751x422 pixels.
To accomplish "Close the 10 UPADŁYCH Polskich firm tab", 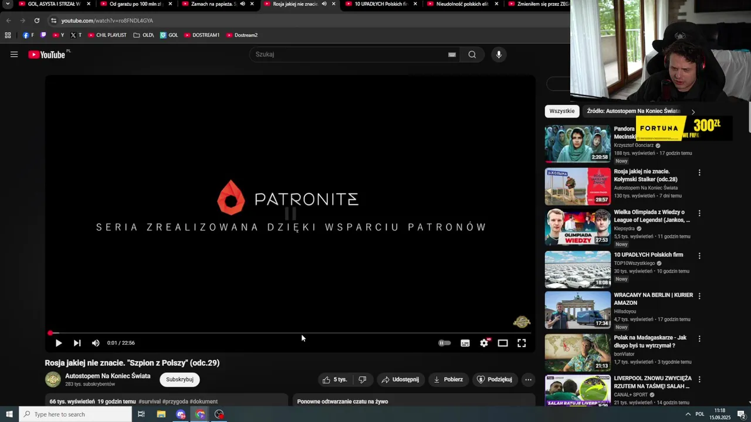I will 415,4.
